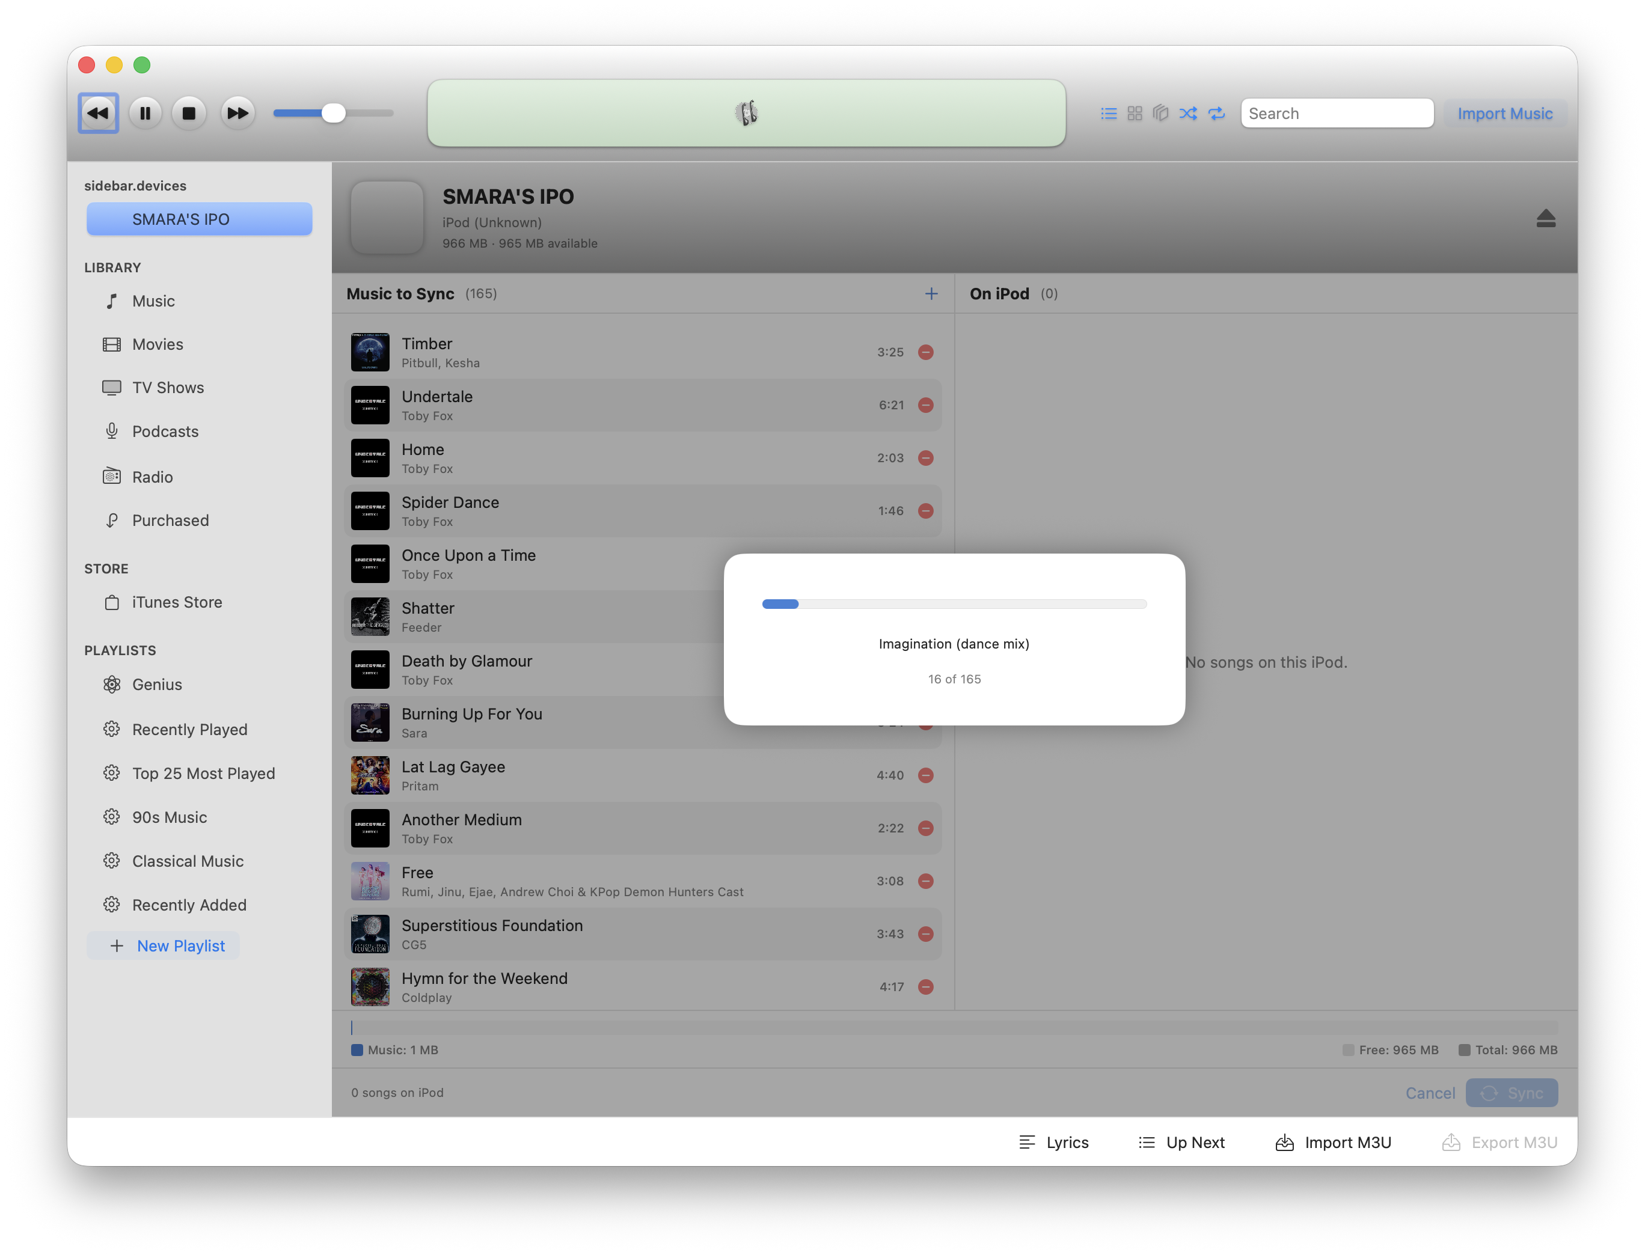1645x1255 pixels.
Task: Skip forward to the next track
Action: point(237,113)
